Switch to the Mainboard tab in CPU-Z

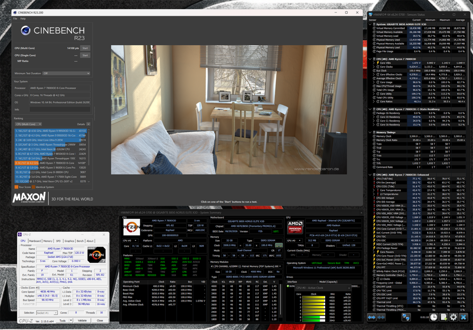pos(35,241)
